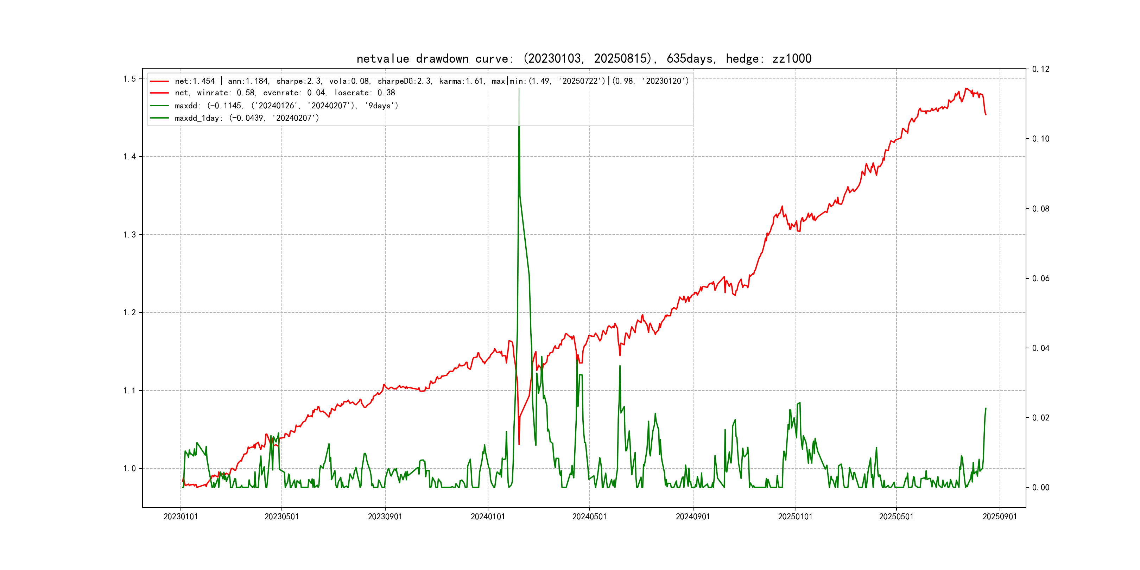The width and height of the screenshot is (1140, 570).
Task: Click the 20250101 x-axis date label
Action: pyautogui.click(x=795, y=517)
